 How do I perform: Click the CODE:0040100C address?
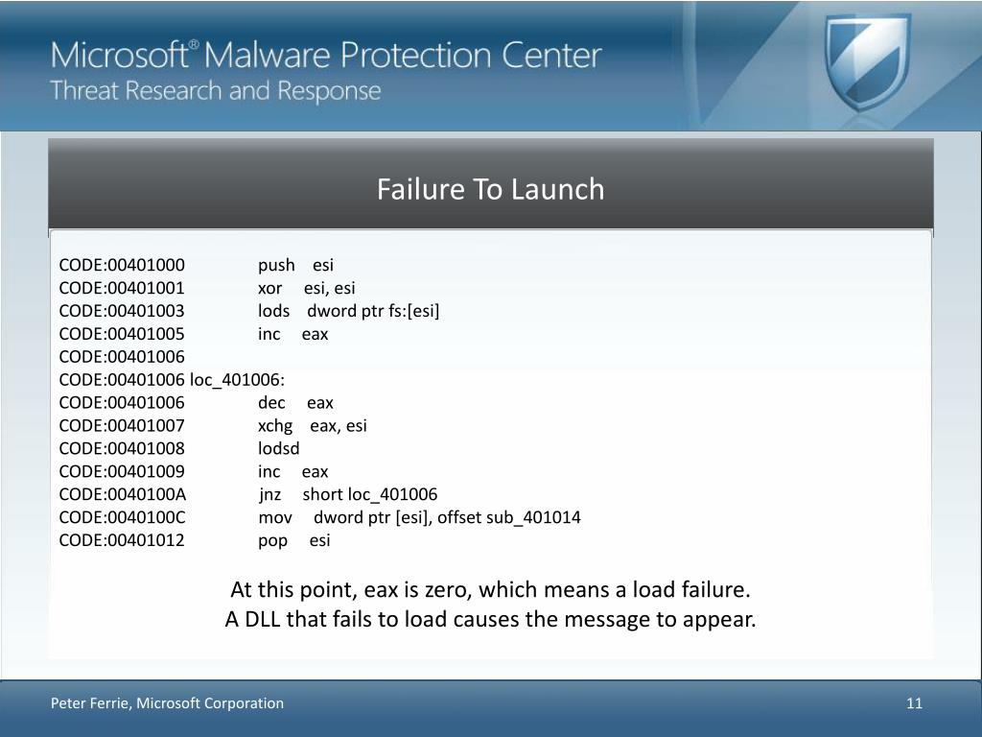pyautogui.click(x=122, y=517)
